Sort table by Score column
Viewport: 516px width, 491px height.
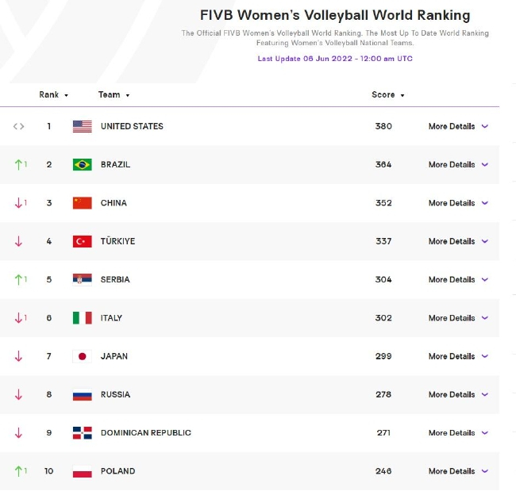point(388,94)
